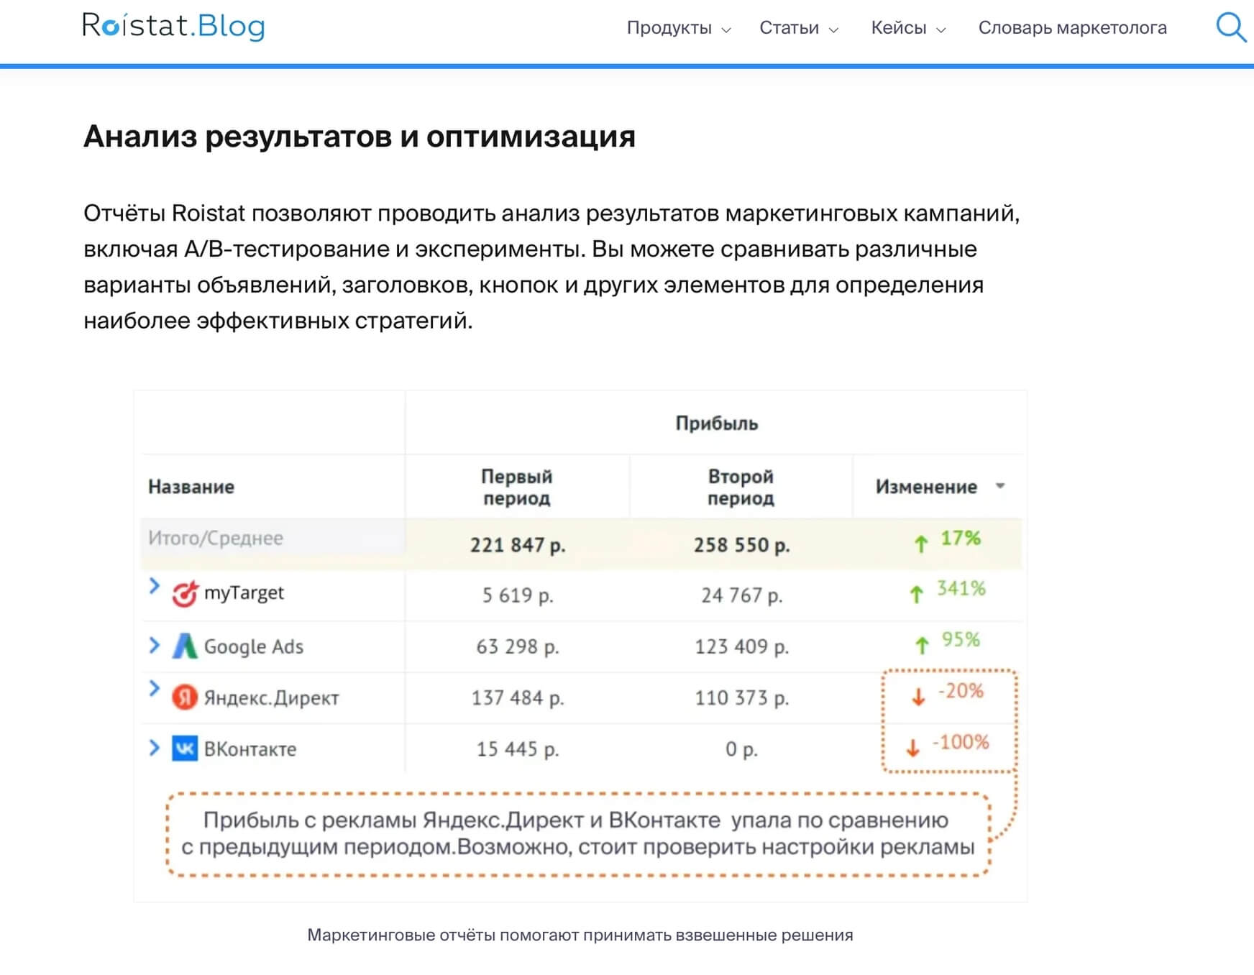This screenshot has height=975, width=1254.
Task: Click the 24 767 р. cell
Action: [x=741, y=595]
